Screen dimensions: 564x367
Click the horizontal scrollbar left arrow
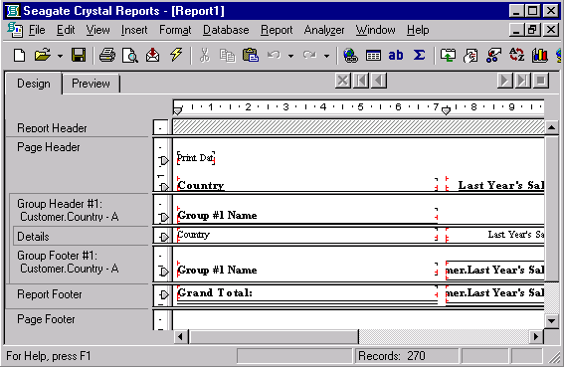[181, 337]
